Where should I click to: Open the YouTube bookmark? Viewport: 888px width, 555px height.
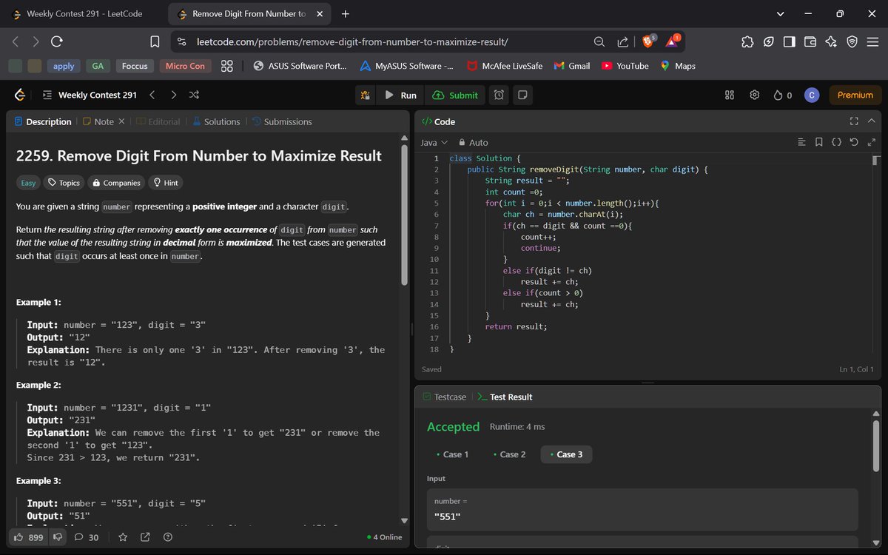pos(625,66)
